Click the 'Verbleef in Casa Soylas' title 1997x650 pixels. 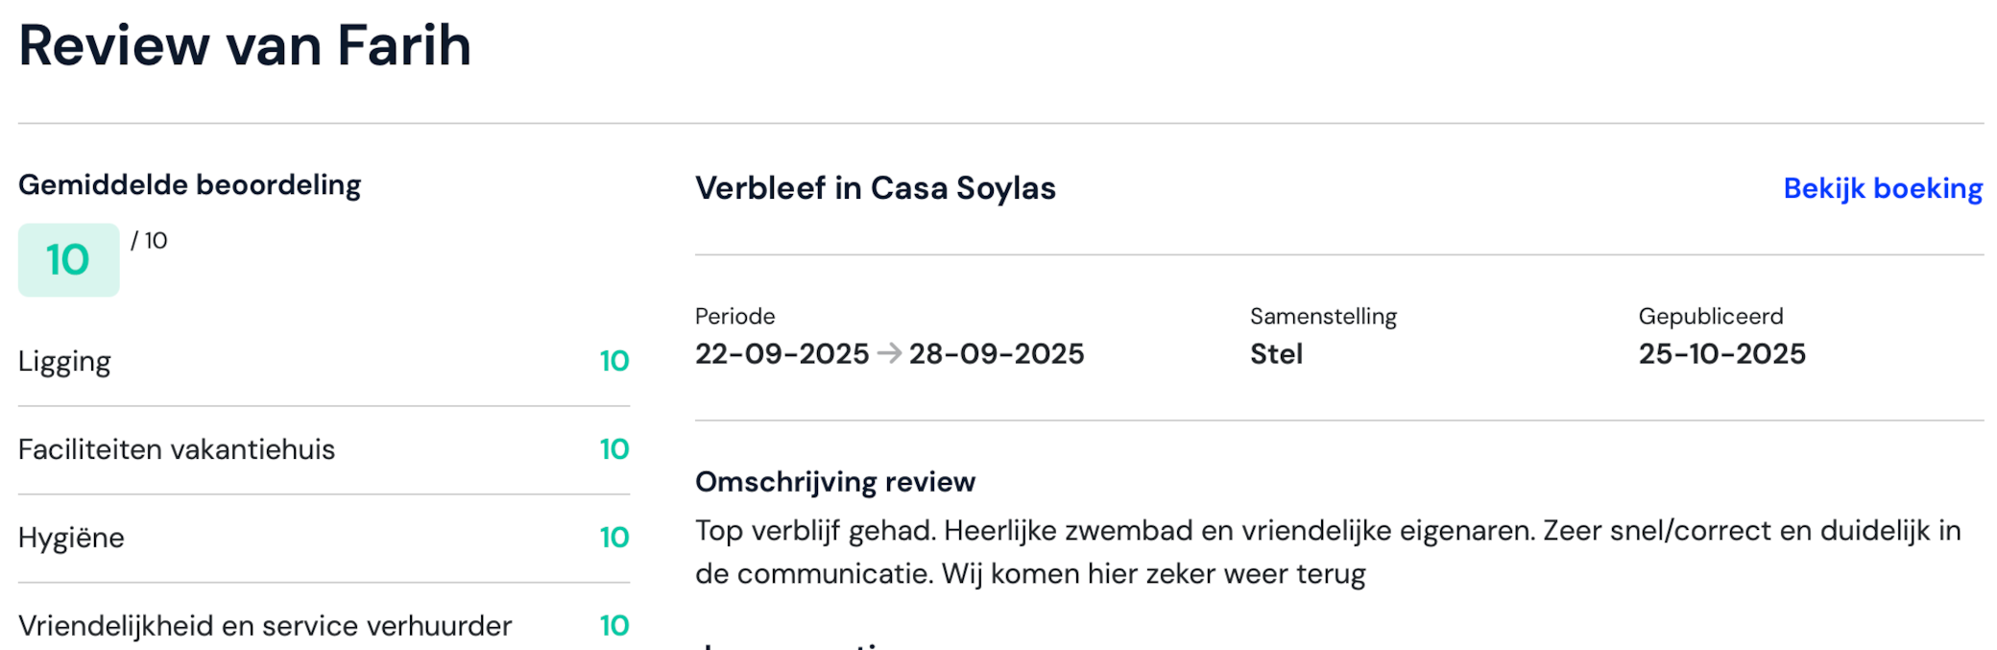pyautogui.click(x=875, y=188)
